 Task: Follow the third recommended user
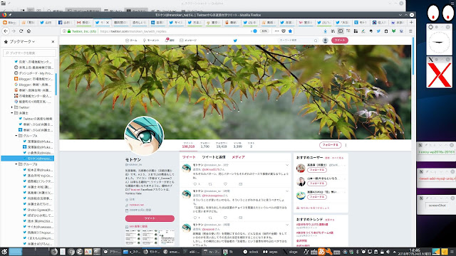pos(316,197)
